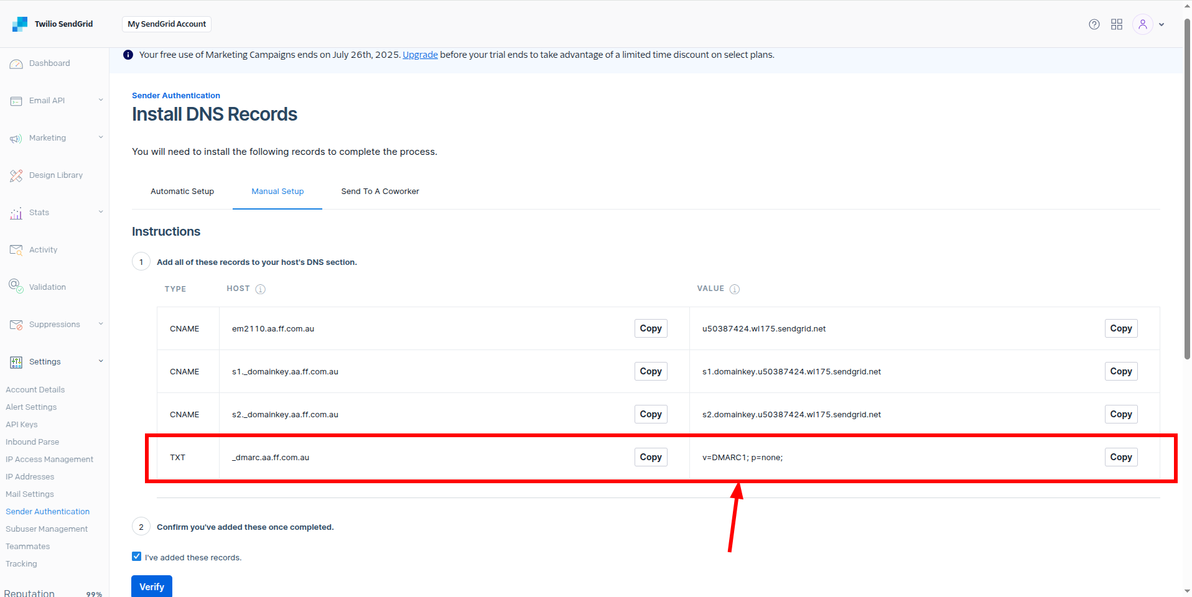Click the Verify button
This screenshot has width=1192, height=597.
tap(152, 586)
